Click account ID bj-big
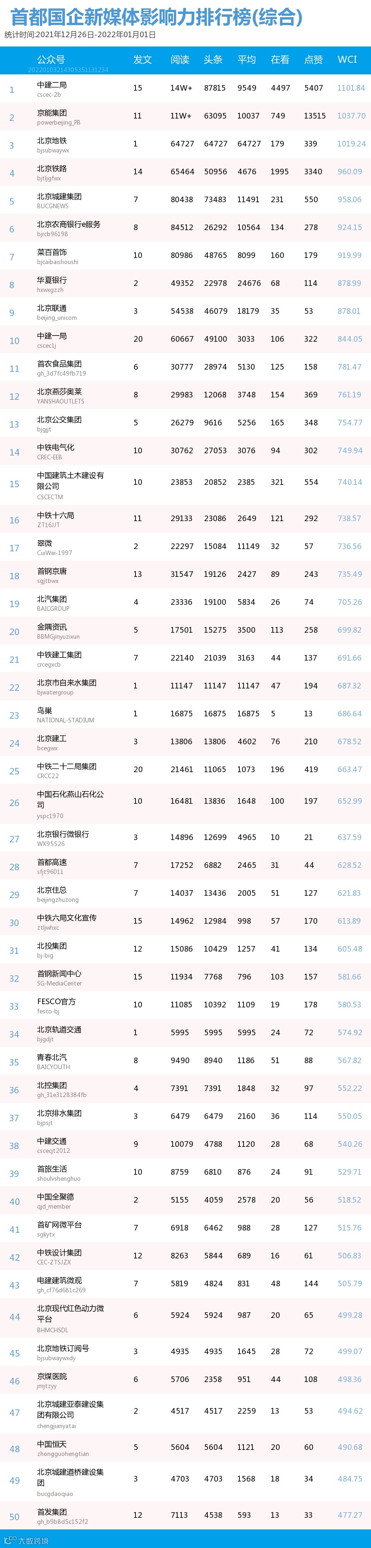Image resolution: width=371 pixels, height=1548 pixels. [45, 955]
